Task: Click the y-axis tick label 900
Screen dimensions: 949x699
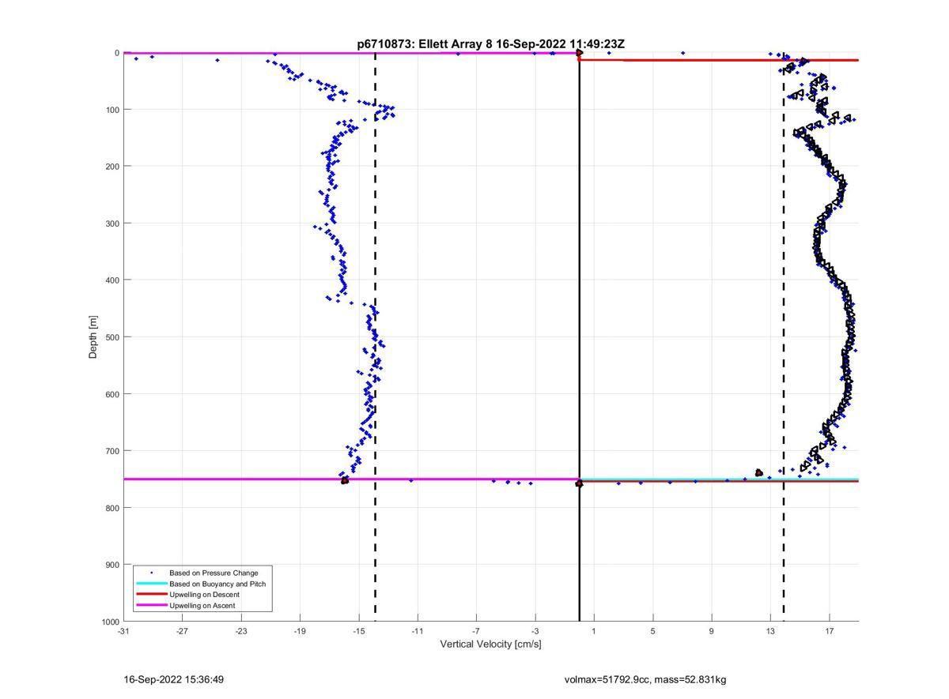Action: point(112,565)
